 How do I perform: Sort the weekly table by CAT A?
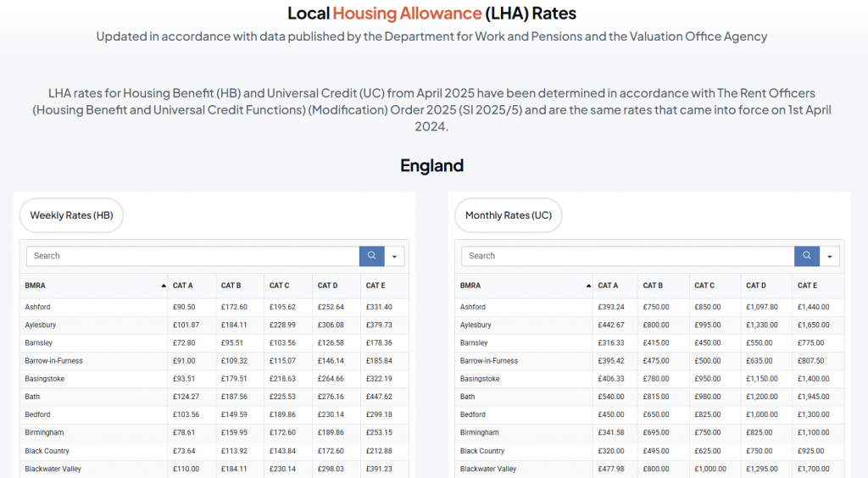coord(182,286)
